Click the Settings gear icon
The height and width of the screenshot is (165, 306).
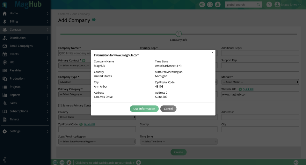point(5,132)
